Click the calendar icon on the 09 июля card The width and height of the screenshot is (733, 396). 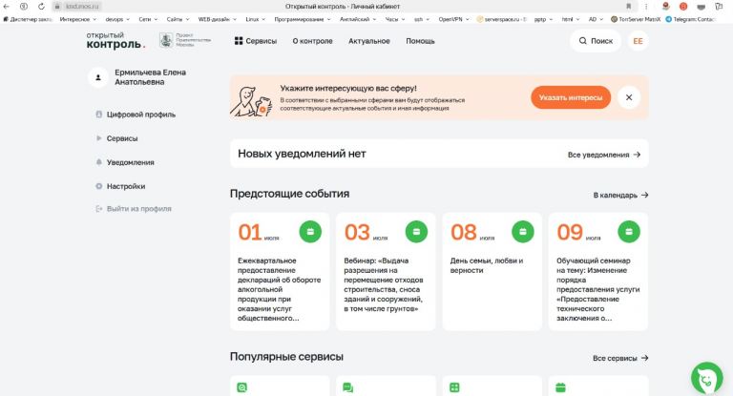(629, 232)
